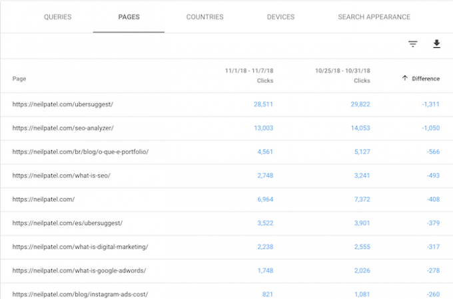Click the 13,003 clicks value
Screen dimensions: 453x299
(x=263, y=128)
